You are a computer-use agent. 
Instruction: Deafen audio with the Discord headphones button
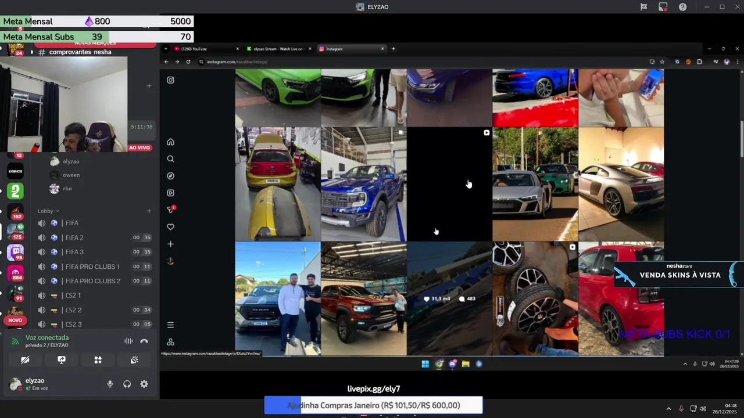(127, 384)
